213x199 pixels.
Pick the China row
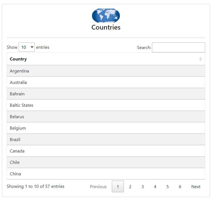pos(15,174)
